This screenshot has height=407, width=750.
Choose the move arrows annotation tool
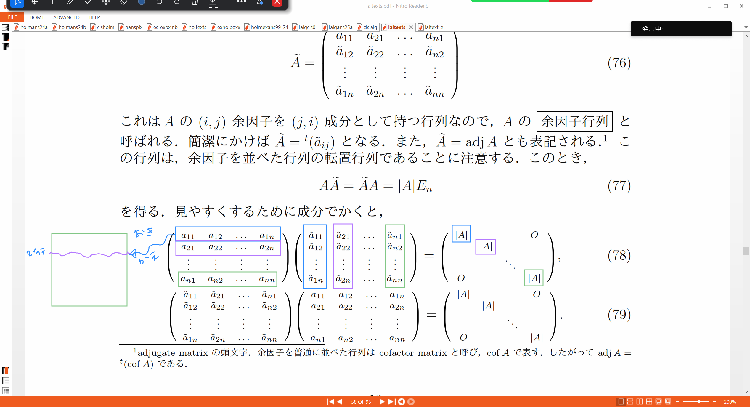tap(35, 2)
